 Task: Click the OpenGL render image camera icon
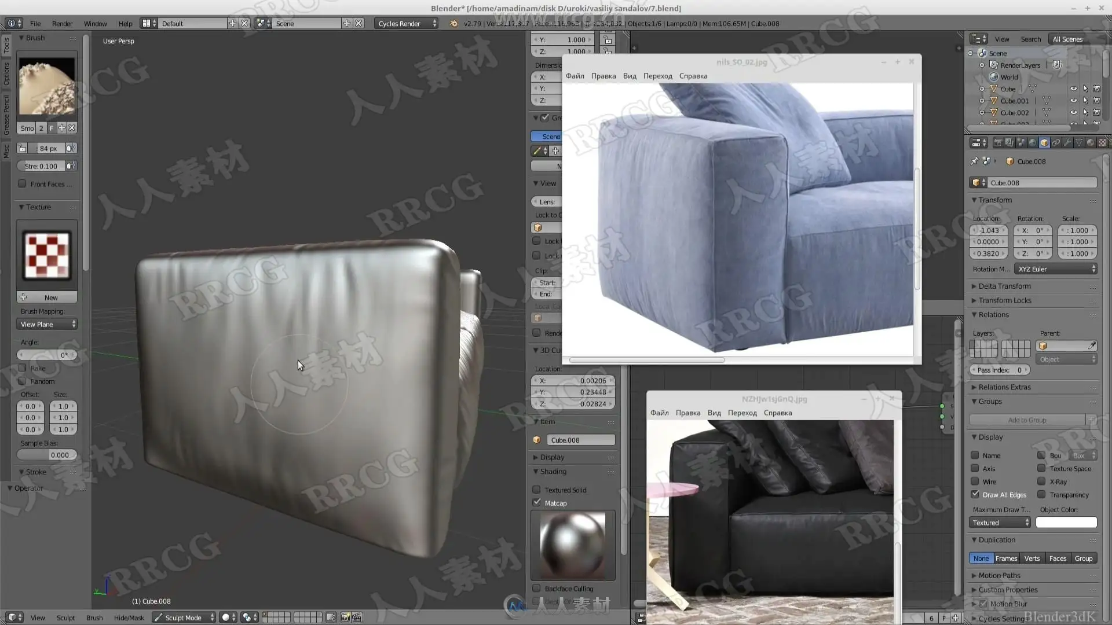click(x=345, y=617)
